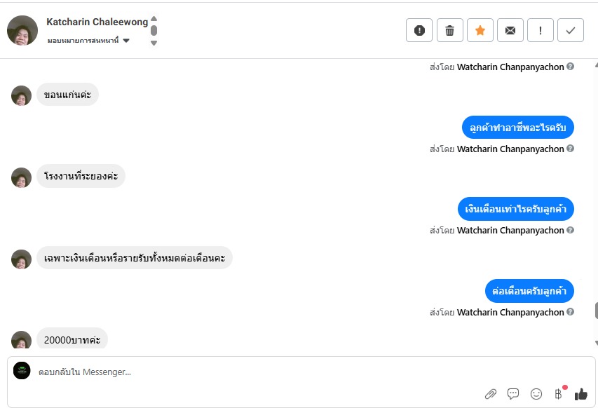Open the มอบหมายการสนทนานี้ assignment dropdown
This screenshot has height=408, width=598.
point(89,41)
